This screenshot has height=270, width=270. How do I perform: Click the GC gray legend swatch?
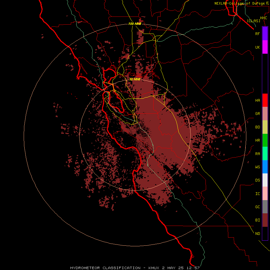(x=265, y=207)
